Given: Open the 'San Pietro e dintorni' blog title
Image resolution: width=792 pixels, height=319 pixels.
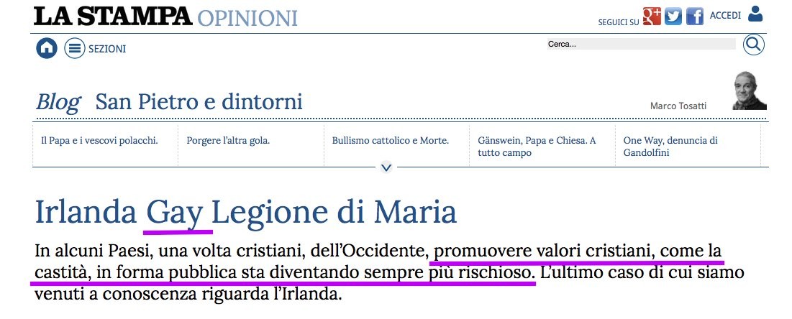Looking at the screenshot, I should 199,102.
